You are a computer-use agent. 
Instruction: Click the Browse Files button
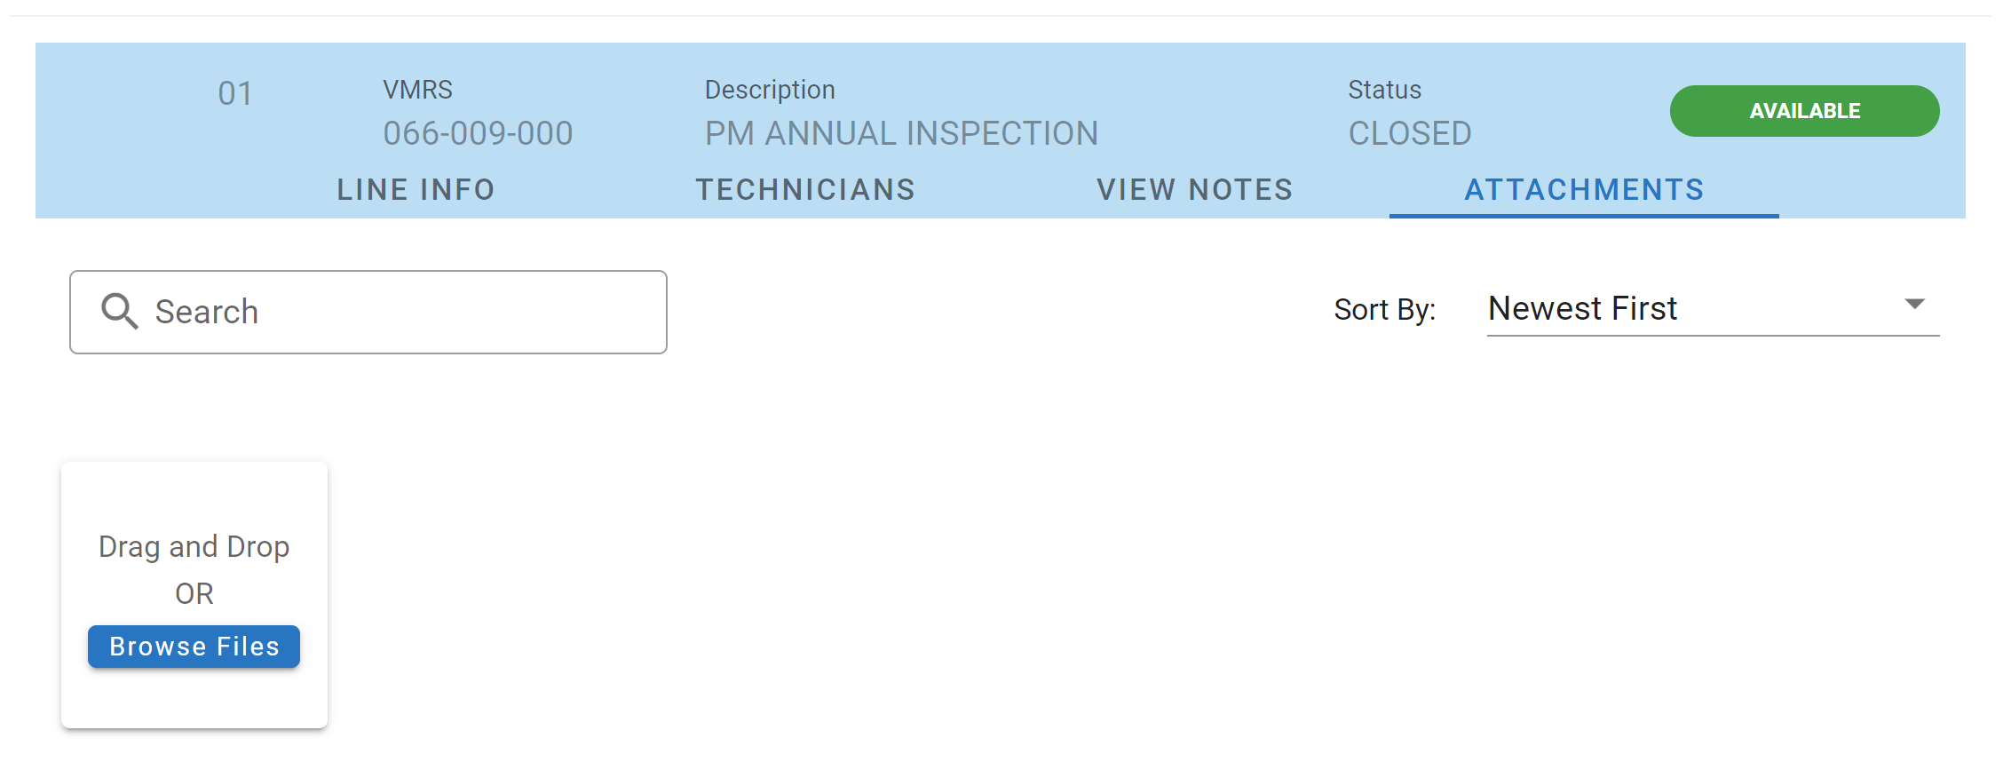[194, 647]
